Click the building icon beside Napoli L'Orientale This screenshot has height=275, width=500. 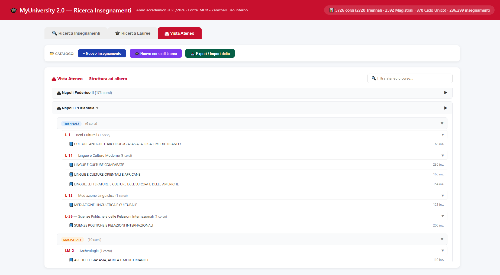(59, 108)
